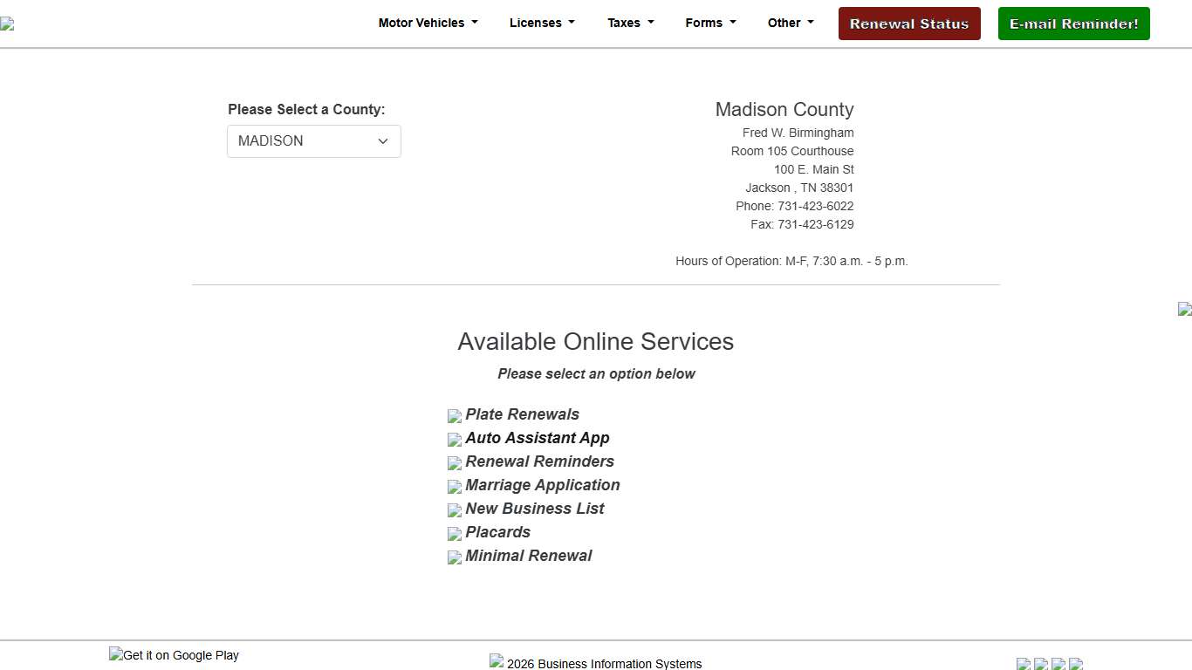
Task: Open the Marriage Application link
Action: [x=542, y=485]
